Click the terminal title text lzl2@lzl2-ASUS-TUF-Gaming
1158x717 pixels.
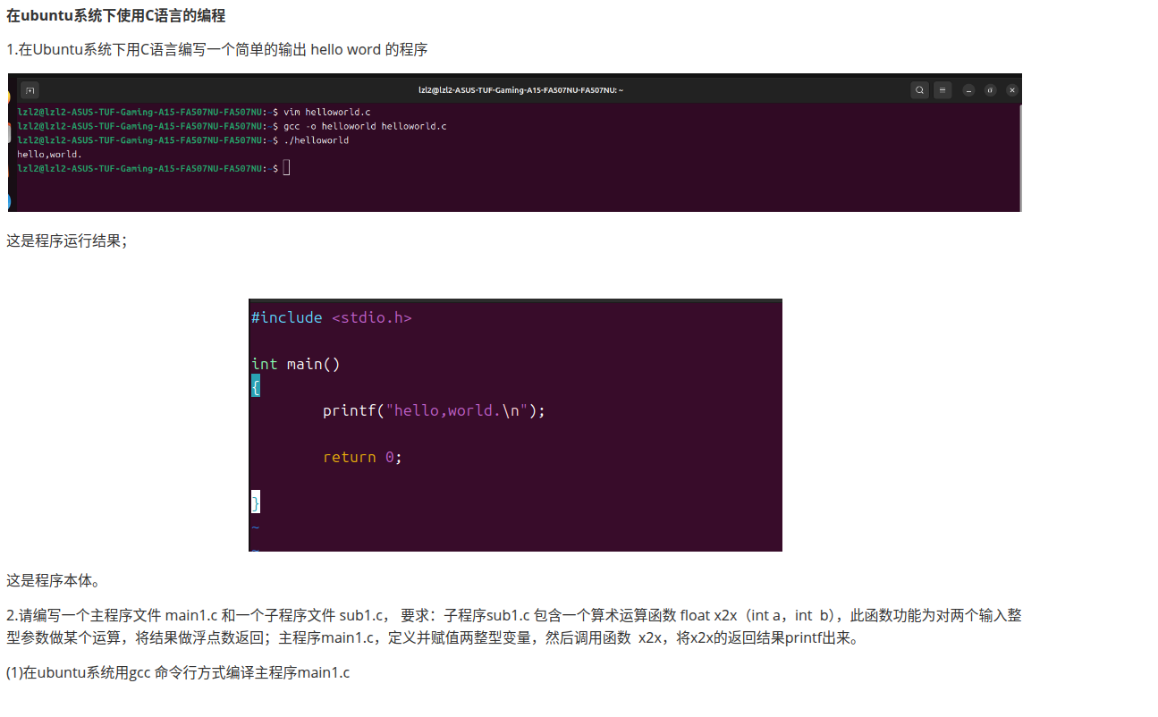pos(521,90)
